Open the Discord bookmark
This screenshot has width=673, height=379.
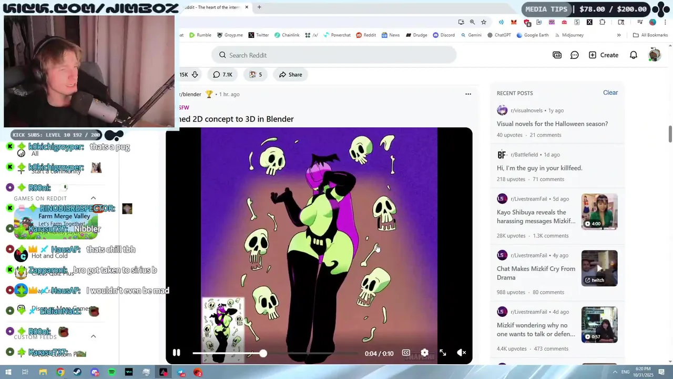444,35
